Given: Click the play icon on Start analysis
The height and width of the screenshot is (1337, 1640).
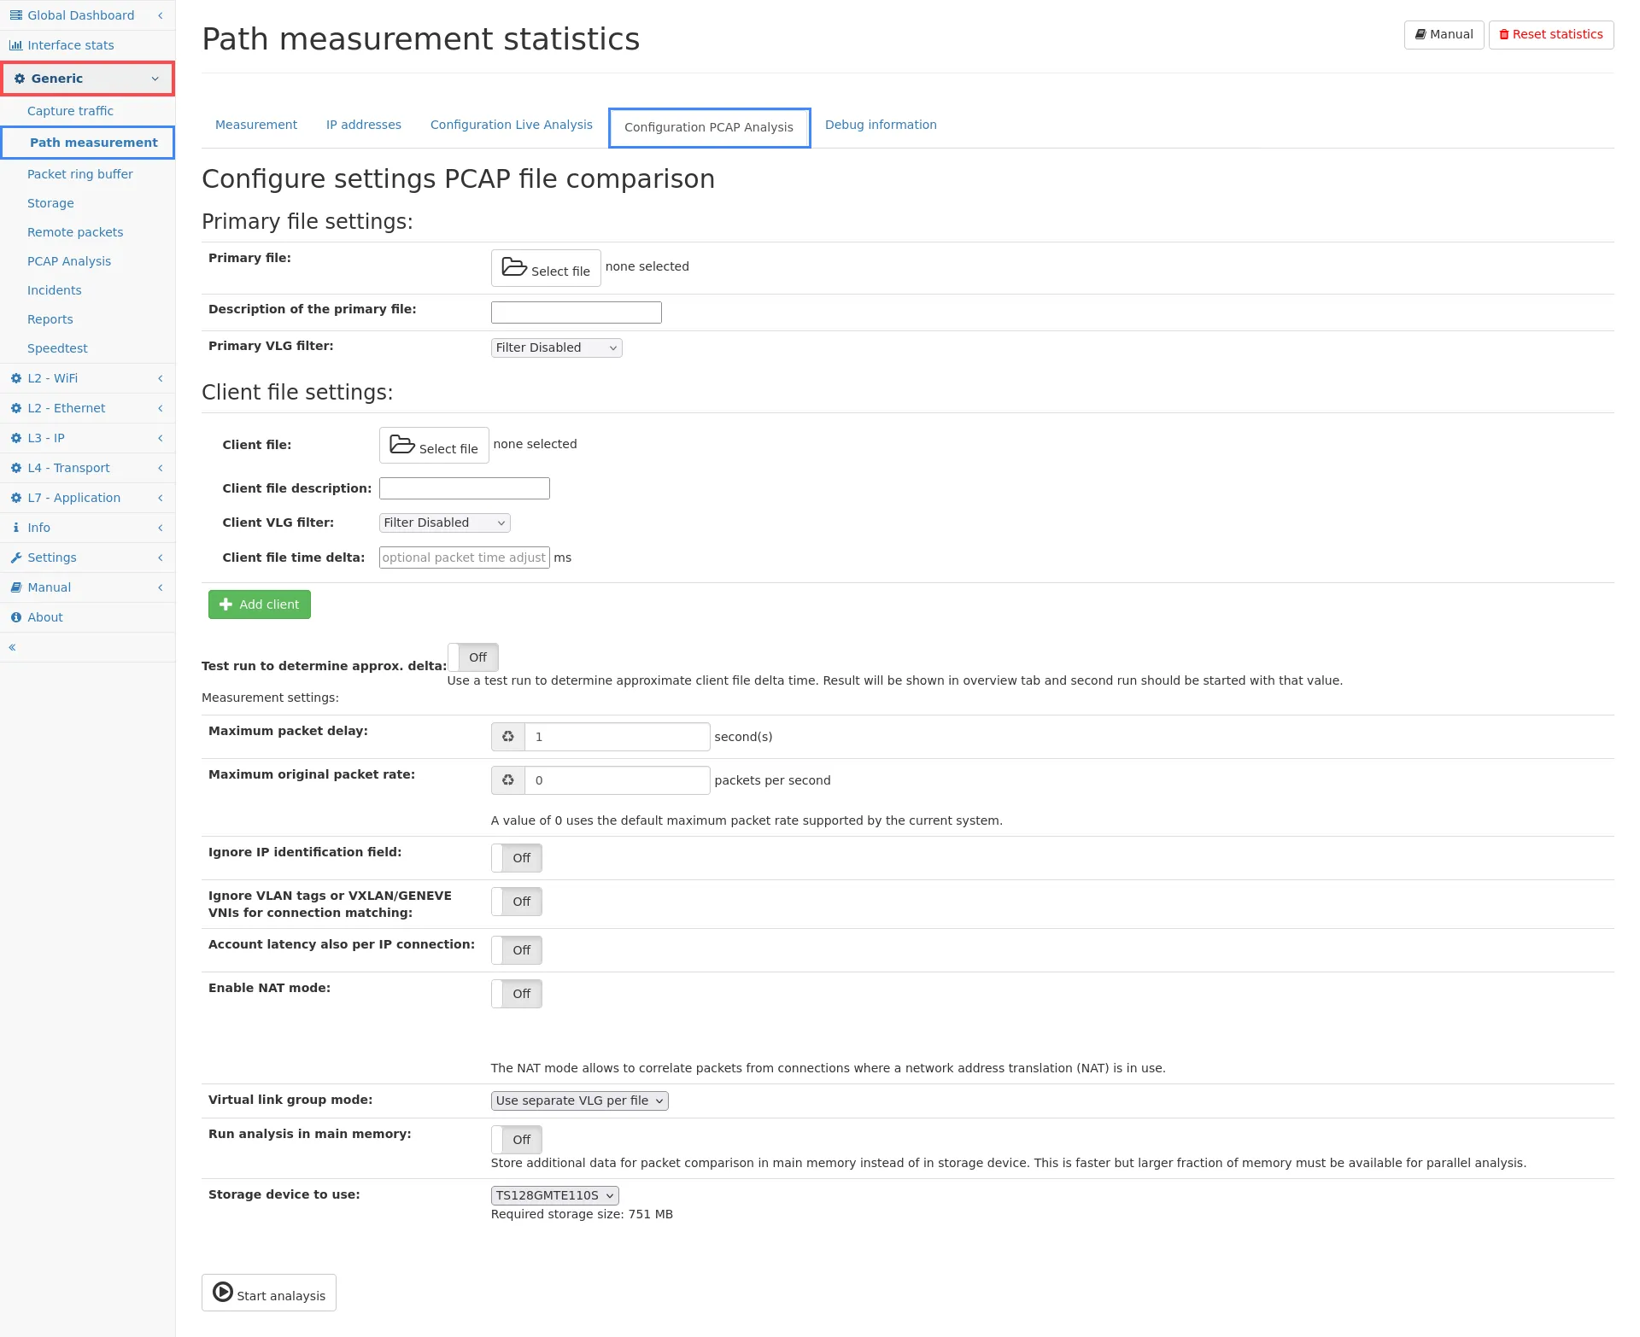Looking at the screenshot, I should [223, 1292].
